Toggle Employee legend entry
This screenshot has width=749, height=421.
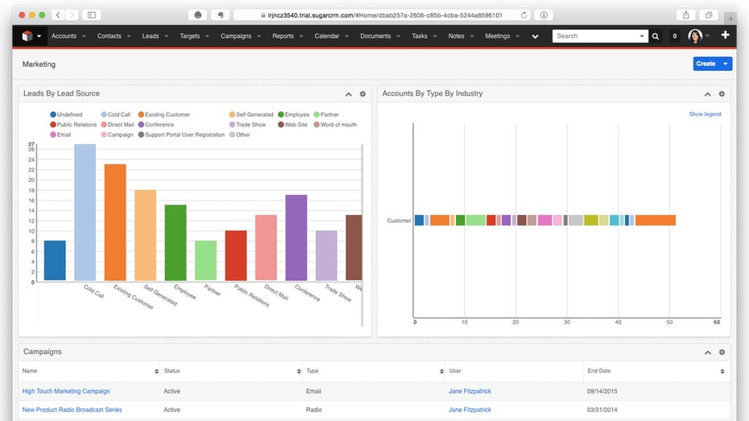294,114
